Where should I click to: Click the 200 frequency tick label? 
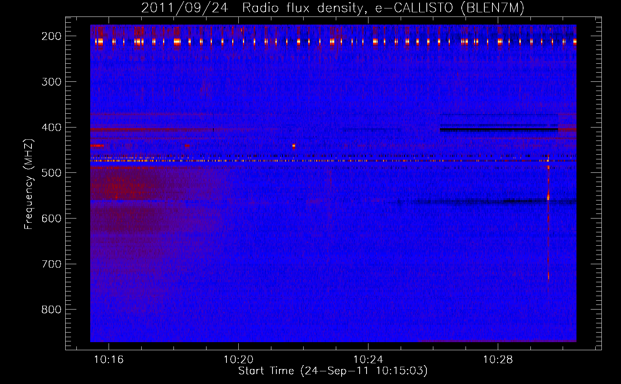[51, 36]
